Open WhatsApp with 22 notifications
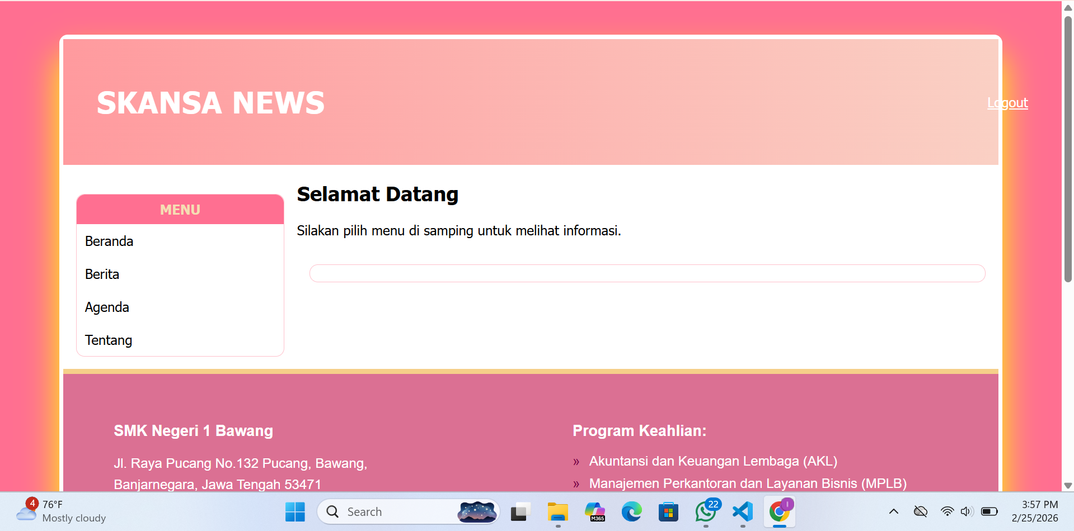1074x531 pixels. (706, 511)
